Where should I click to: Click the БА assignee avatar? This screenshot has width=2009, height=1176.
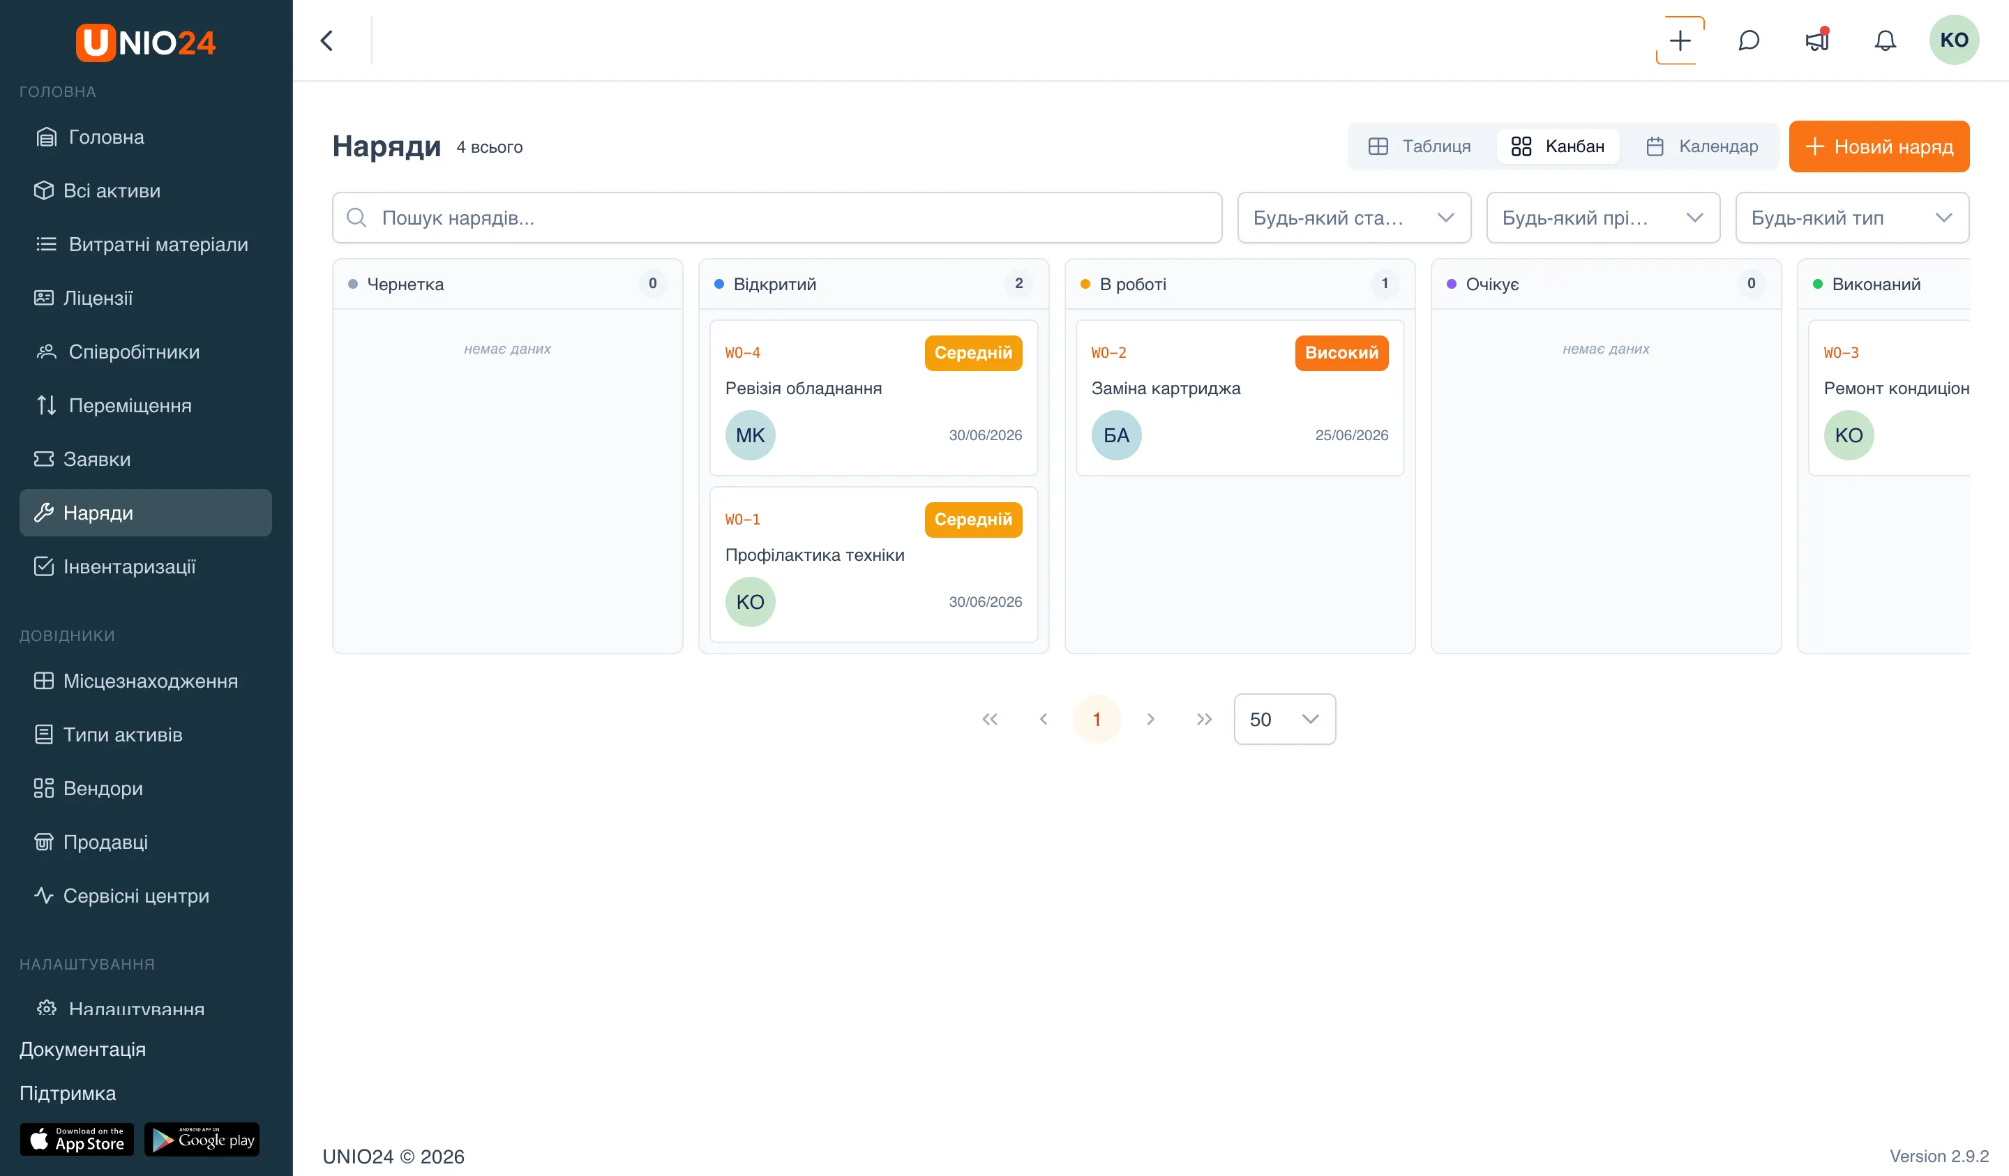pyautogui.click(x=1116, y=435)
